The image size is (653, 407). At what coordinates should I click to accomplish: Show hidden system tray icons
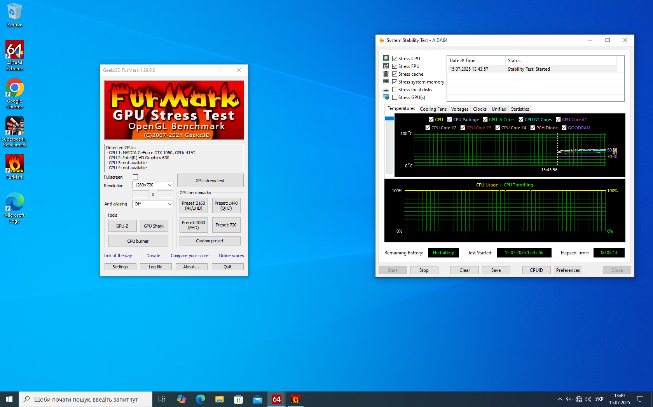point(560,399)
